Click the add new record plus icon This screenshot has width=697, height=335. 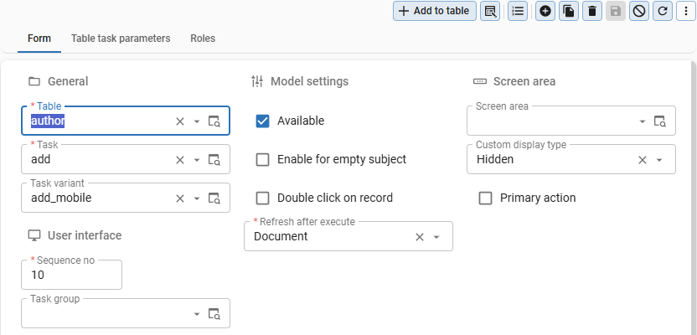[x=545, y=11]
